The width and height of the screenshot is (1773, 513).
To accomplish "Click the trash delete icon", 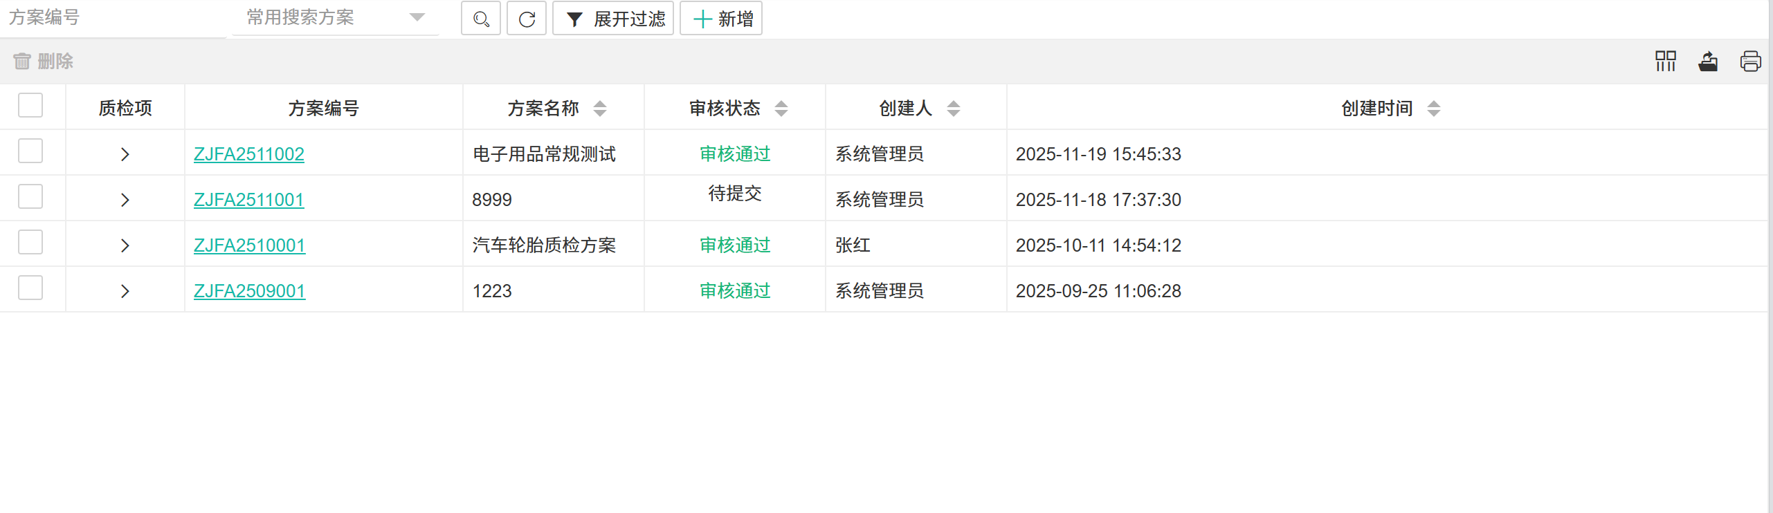I will tap(22, 62).
